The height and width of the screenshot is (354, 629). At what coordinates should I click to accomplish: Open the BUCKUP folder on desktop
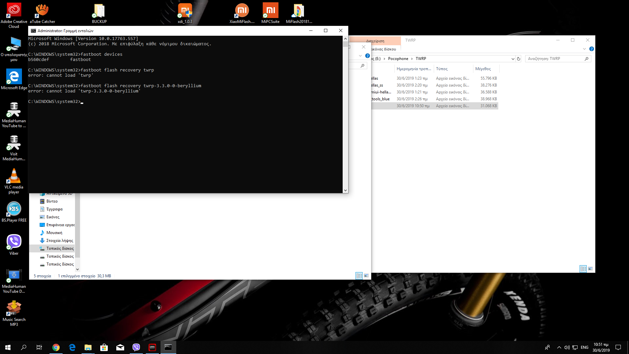tap(99, 13)
